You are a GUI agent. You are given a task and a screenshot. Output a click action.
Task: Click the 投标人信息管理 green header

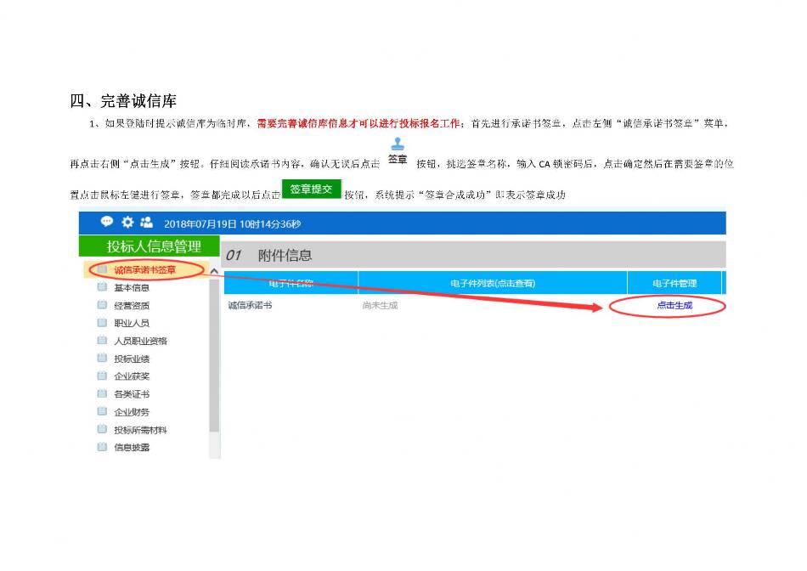tap(153, 246)
